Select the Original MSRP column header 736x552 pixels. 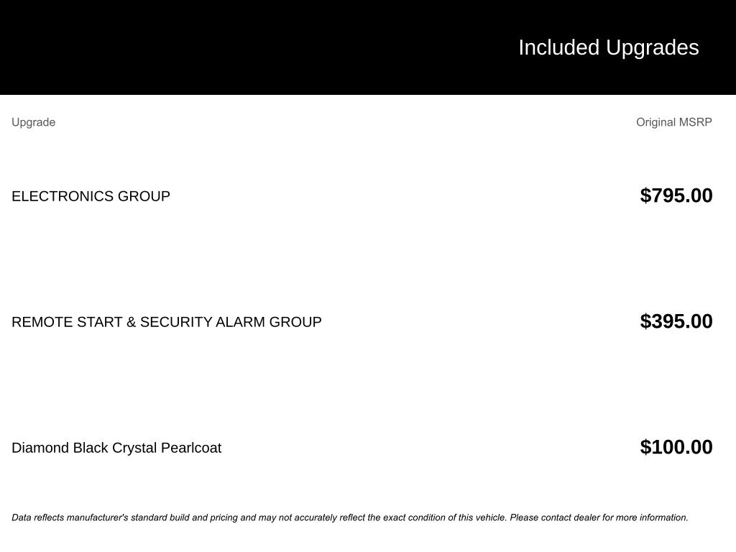(x=674, y=122)
